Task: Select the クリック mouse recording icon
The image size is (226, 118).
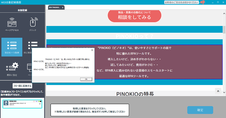Action: tap(33, 24)
